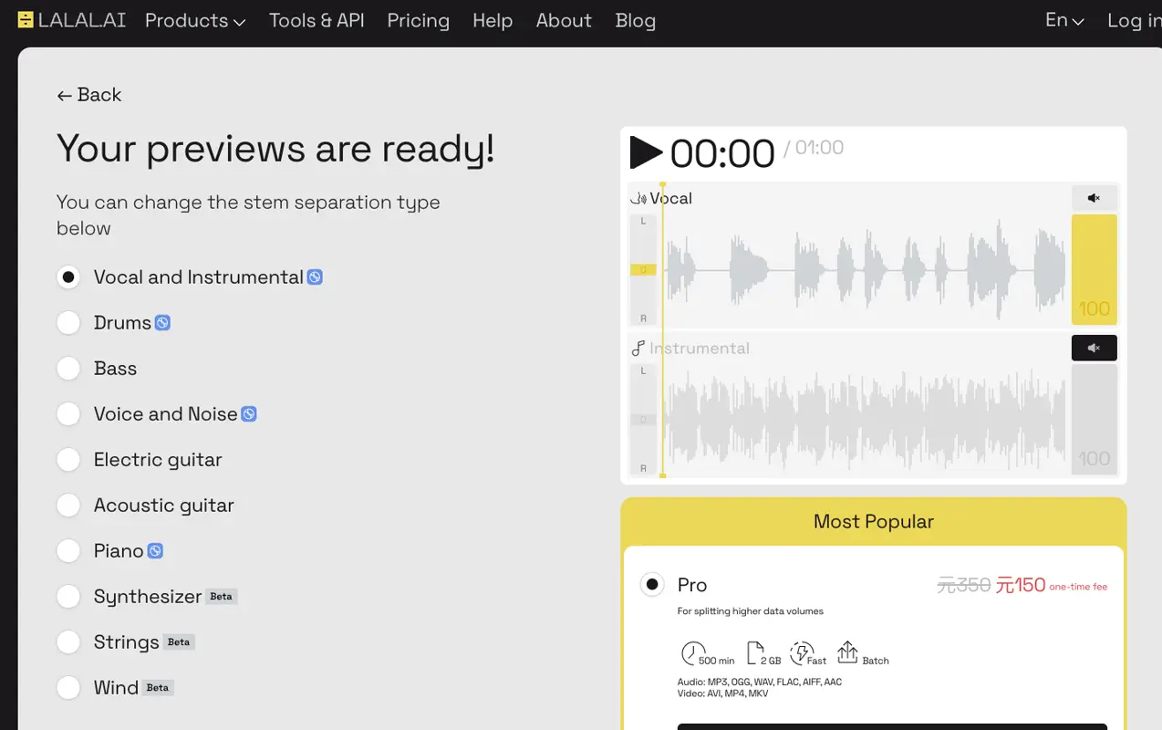Click in the Vocal waveform
Viewport: 1162px width, 730px height.
pos(865,270)
